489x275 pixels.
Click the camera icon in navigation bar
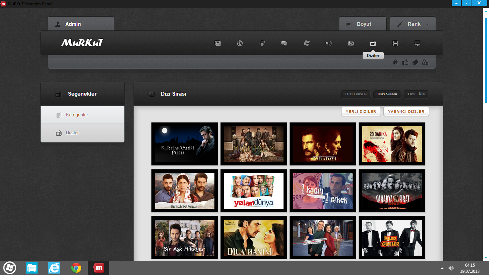(351, 43)
